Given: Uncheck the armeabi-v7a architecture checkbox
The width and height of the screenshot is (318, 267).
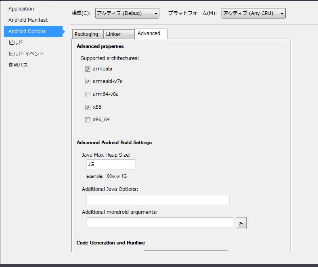Looking at the screenshot, I should (x=88, y=82).
